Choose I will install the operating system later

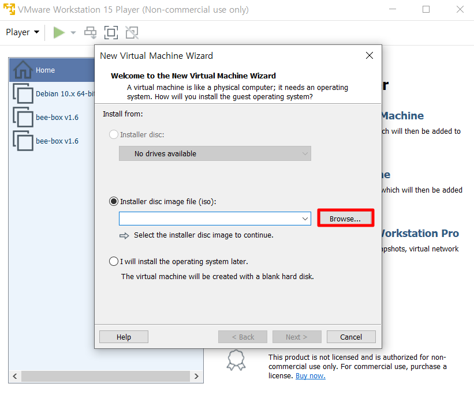114,261
